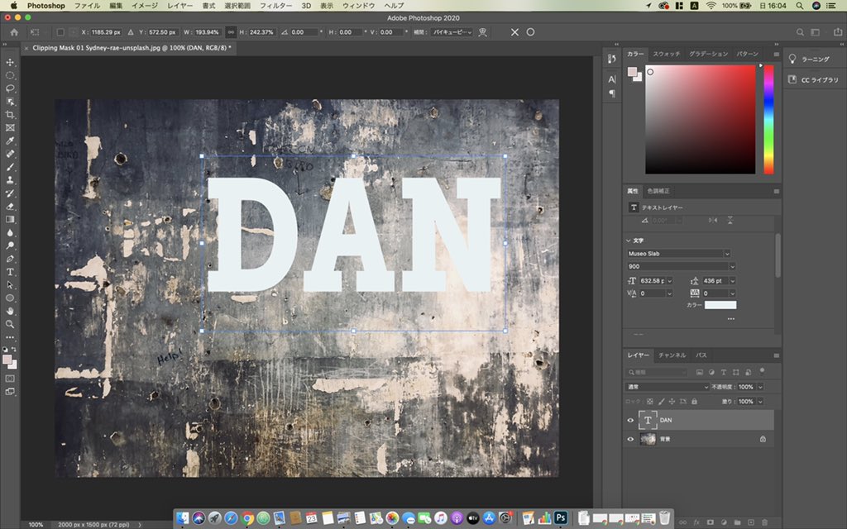
Task: Select the Blur tool
Action: pyautogui.click(x=10, y=232)
